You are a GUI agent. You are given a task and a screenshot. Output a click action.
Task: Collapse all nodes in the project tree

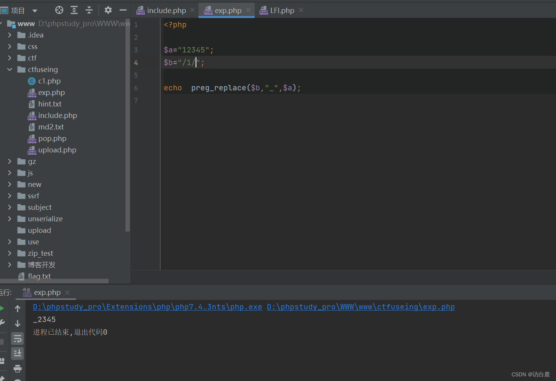coord(89,10)
